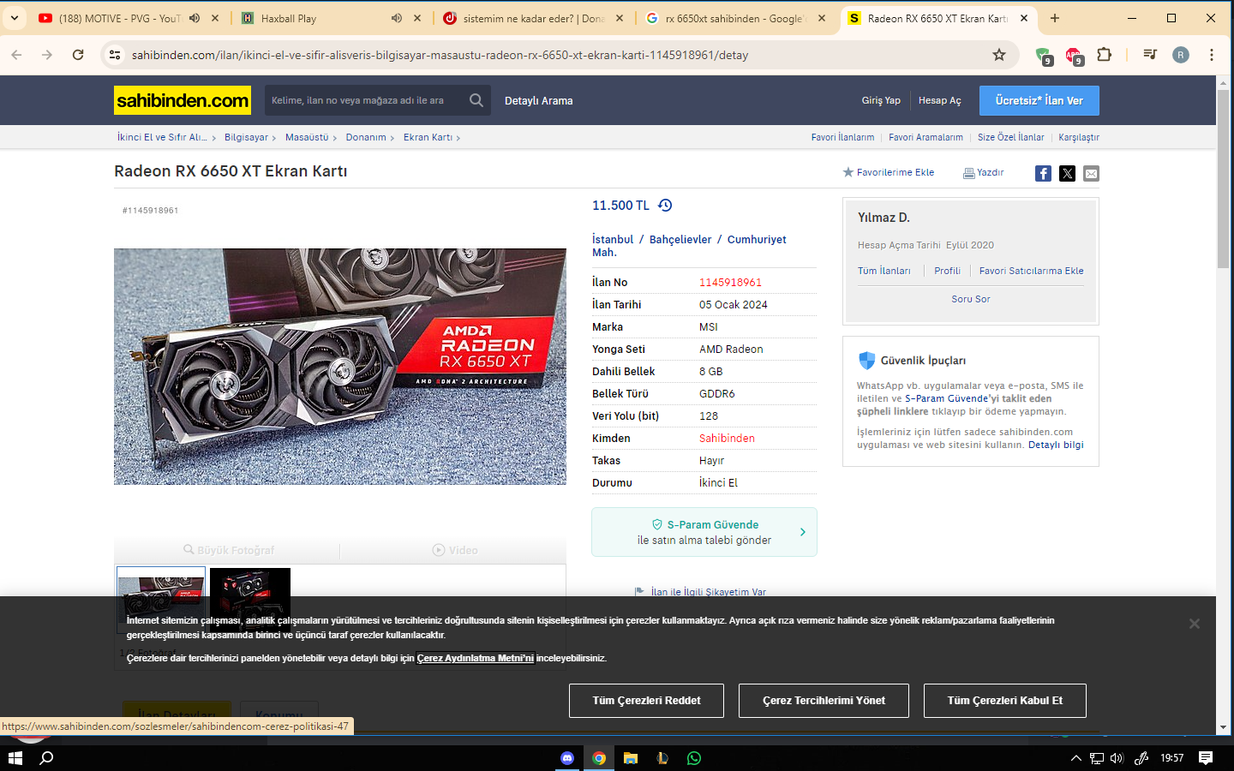Click Hesap Aç link

click(x=940, y=100)
